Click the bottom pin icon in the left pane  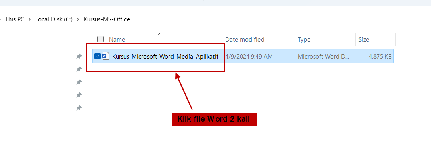click(79, 108)
